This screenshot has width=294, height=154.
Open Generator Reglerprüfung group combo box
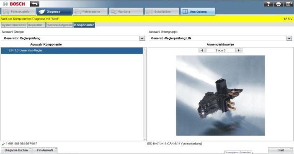pyautogui.click(x=73, y=38)
